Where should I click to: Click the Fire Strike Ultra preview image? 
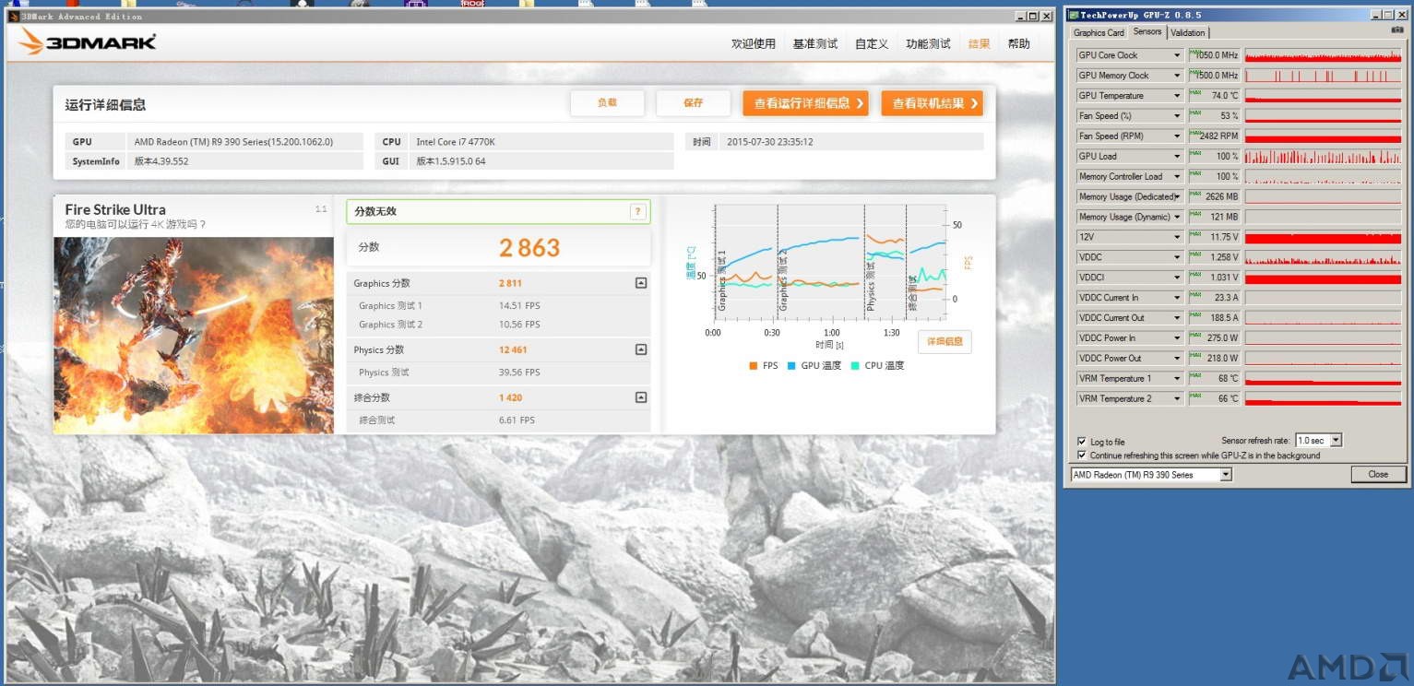click(x=194, y=336)
